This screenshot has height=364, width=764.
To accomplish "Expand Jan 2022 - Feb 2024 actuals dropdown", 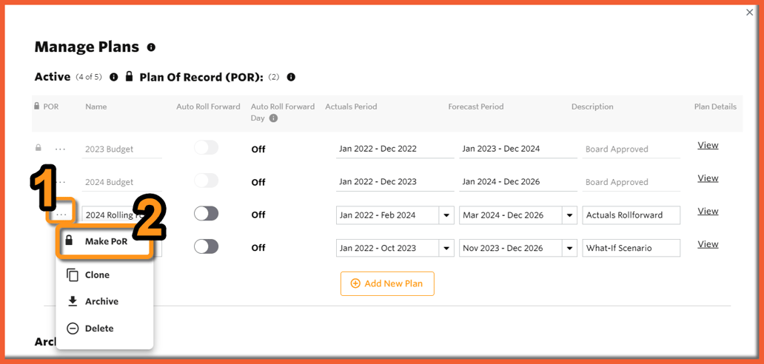I will 446,215.
